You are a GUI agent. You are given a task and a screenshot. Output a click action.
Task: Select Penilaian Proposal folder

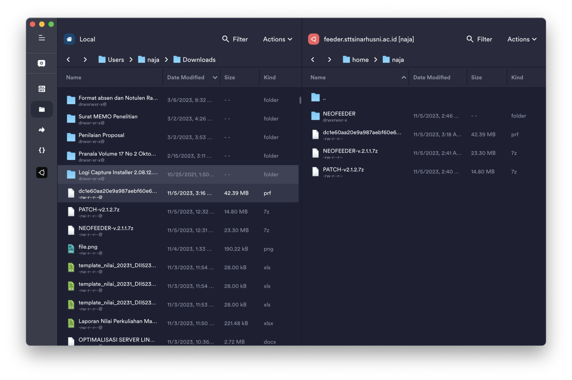pyautogui.click(x=178, y=137)
